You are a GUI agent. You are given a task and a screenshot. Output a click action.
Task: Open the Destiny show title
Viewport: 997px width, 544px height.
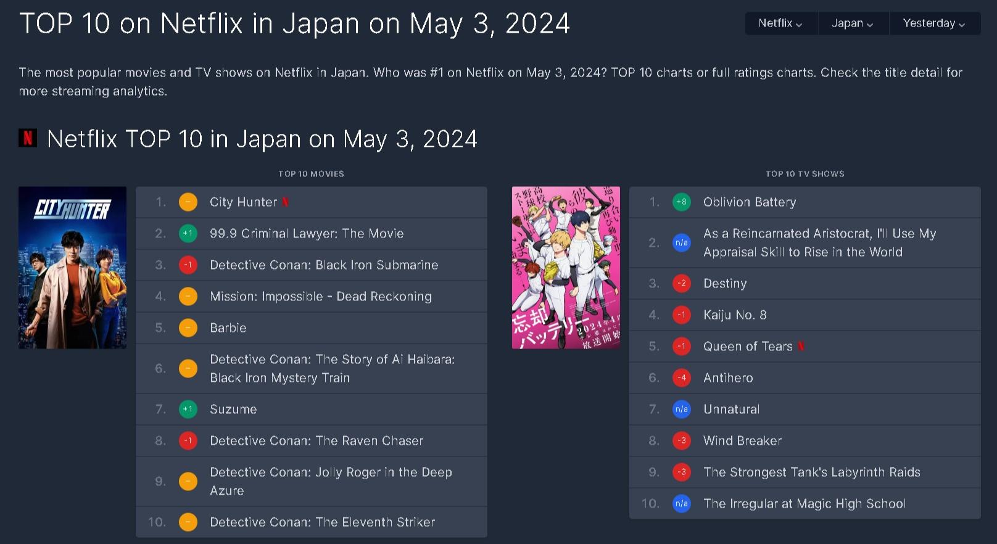(x=725, y=284)
